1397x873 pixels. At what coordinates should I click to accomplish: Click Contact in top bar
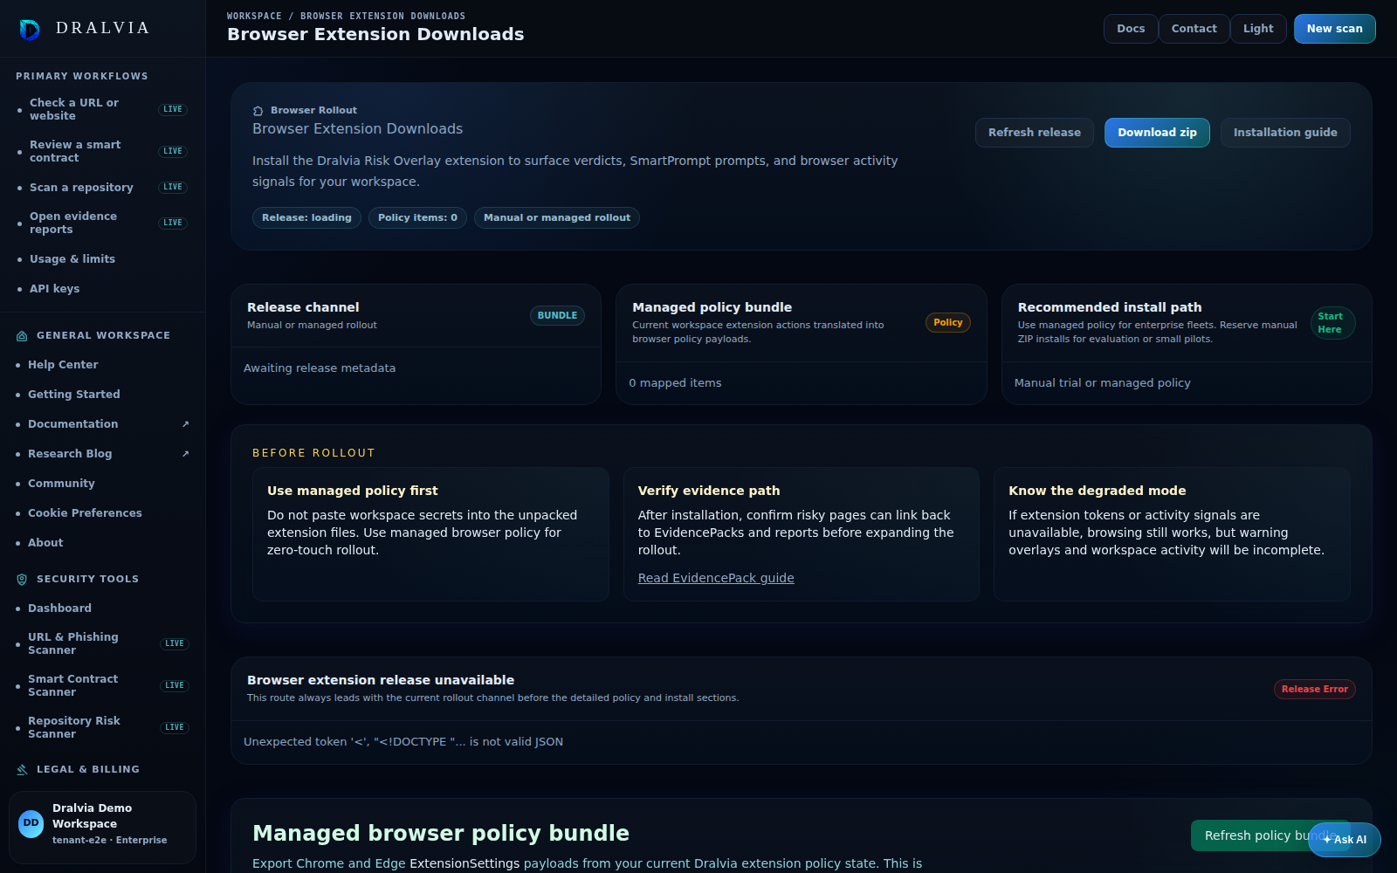1194,29
